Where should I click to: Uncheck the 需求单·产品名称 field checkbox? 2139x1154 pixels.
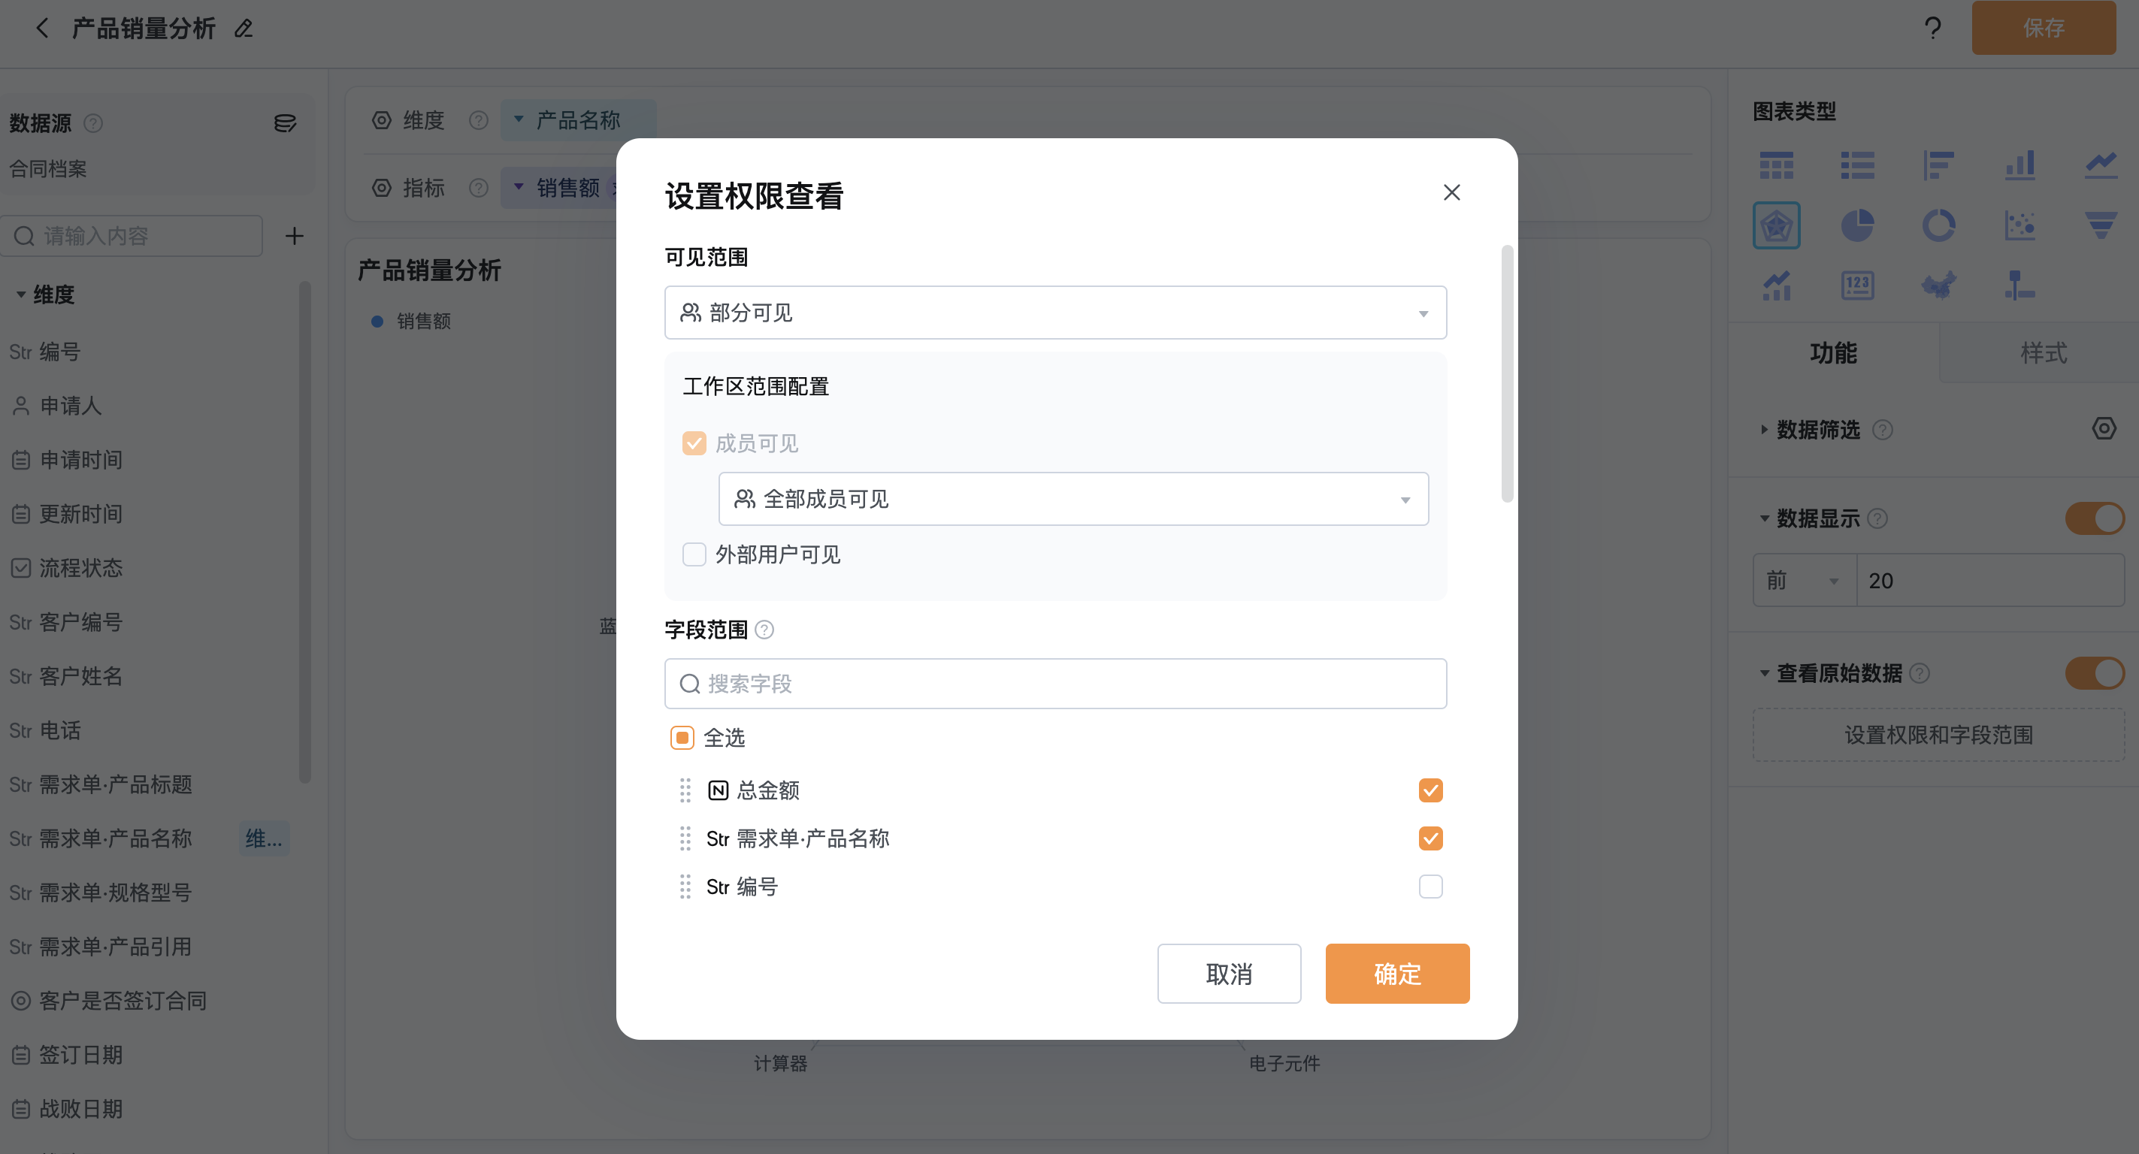tap(1431, 838)
